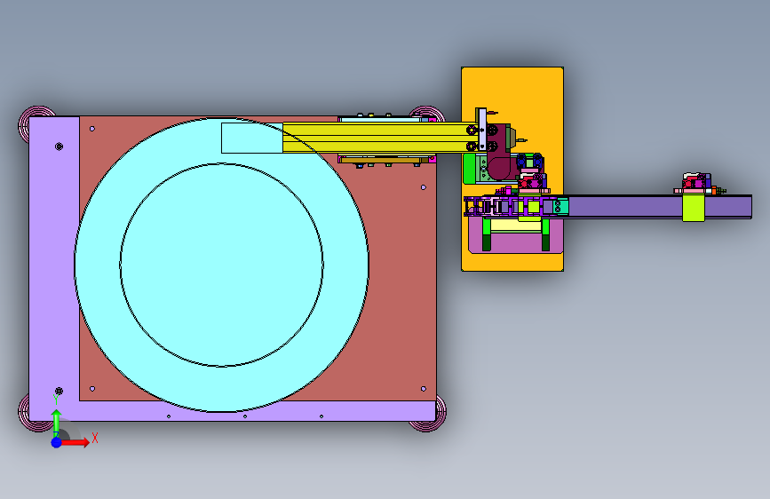Pick the green block beside the maroon part

[x=469, y=169]
